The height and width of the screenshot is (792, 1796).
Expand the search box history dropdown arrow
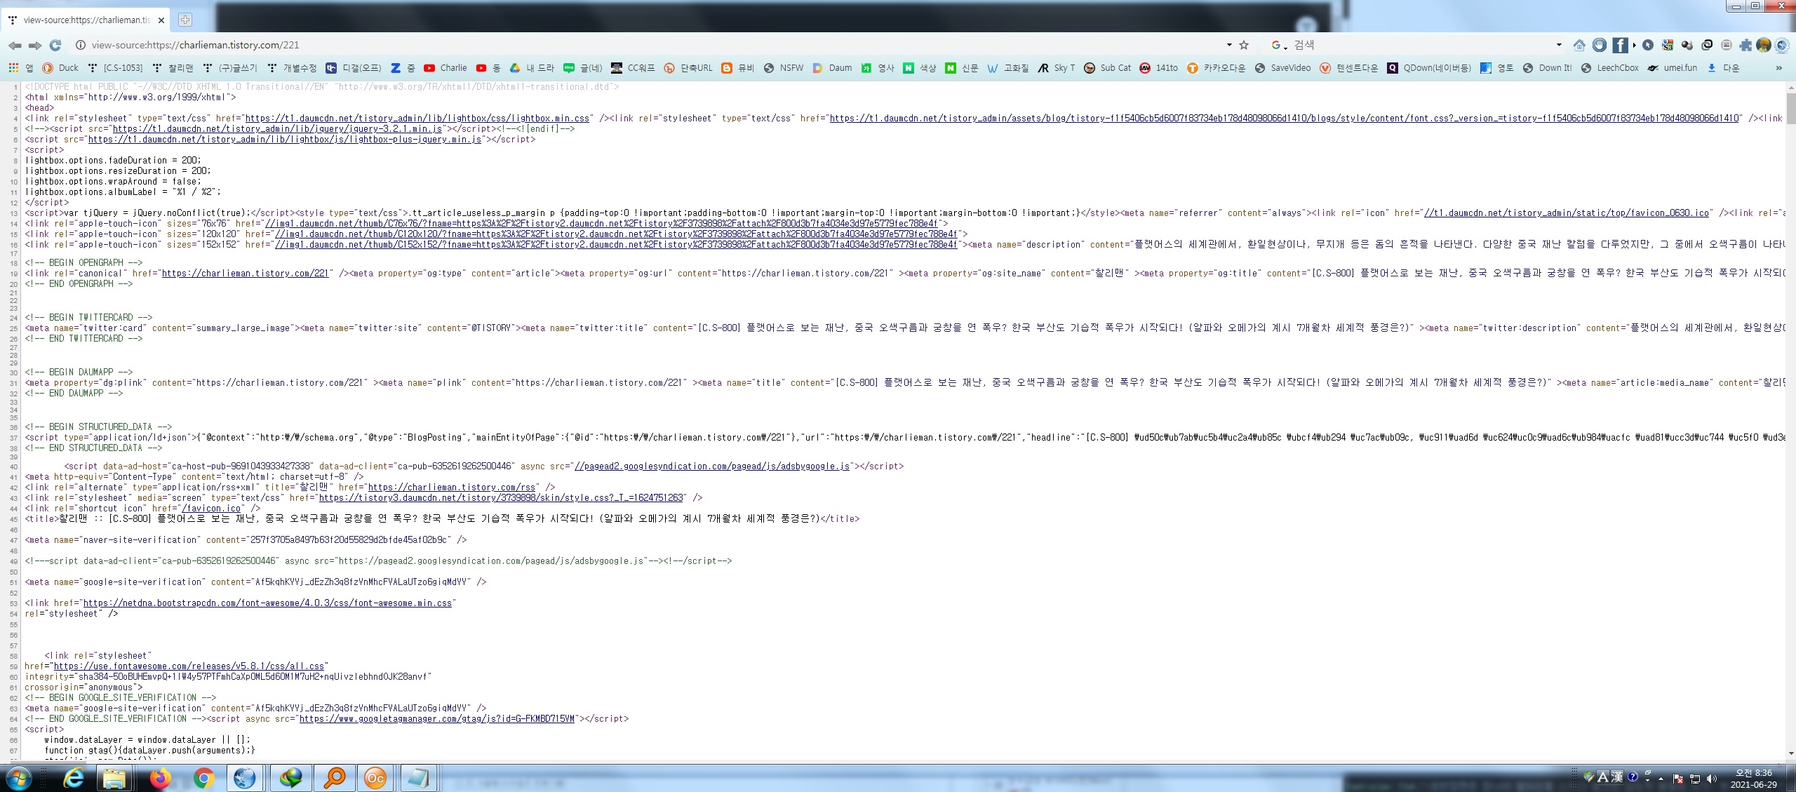(x=1559, y=45)
